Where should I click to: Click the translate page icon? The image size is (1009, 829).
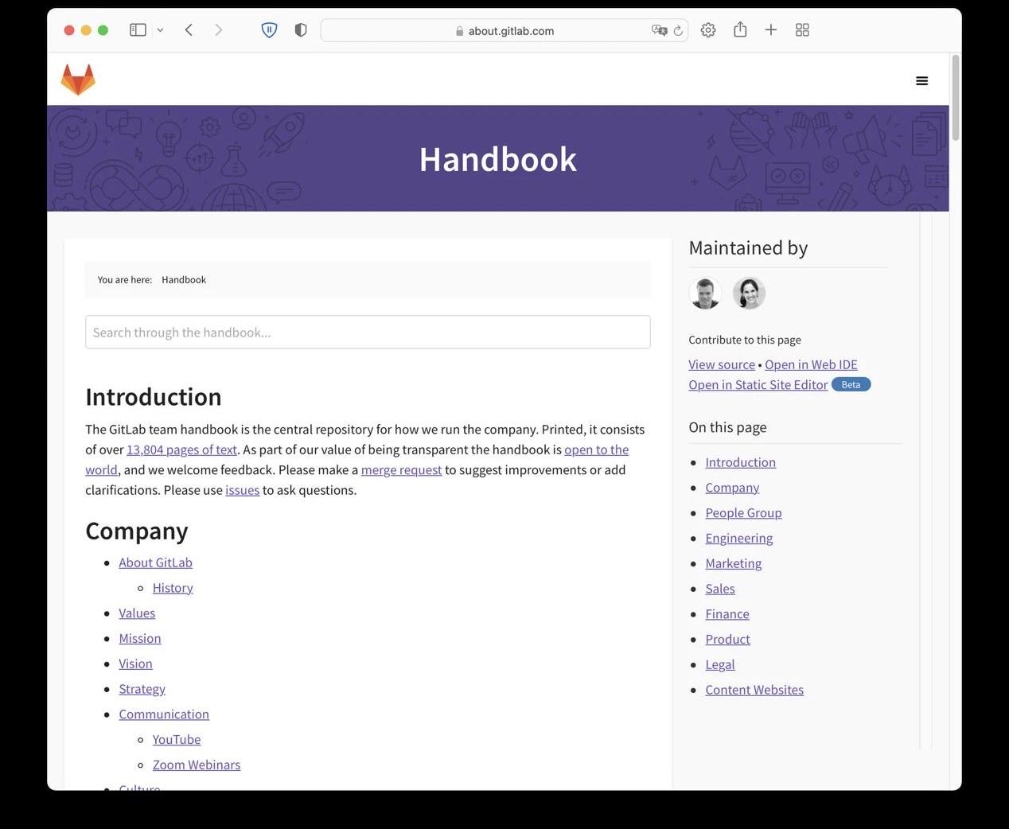click(659, 30)
